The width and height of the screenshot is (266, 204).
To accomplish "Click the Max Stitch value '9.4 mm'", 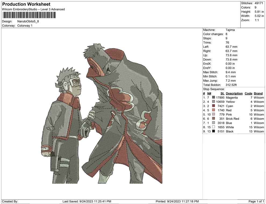I will pos(231,72).
